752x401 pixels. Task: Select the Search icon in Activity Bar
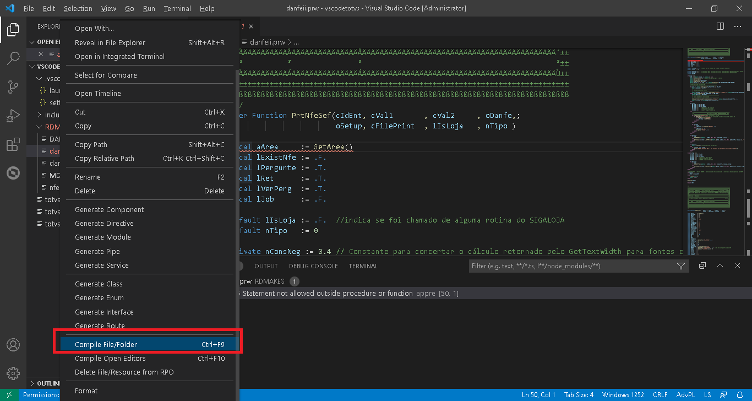13,58
